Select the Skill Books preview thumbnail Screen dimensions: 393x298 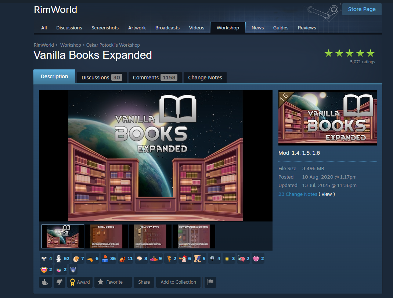click(x=106, y=236)
